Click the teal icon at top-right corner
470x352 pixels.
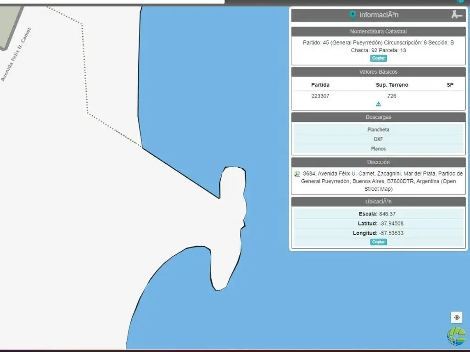point(460,1)
